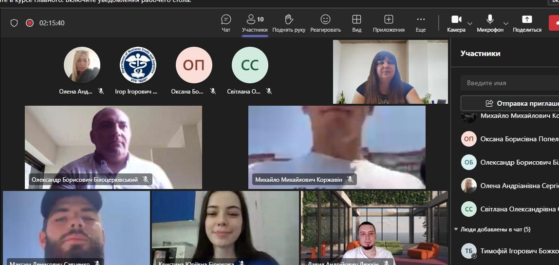Select Олександр Борисович Білоцерківський video tile
The height and width of the screenshot is (265, 559).
coord(113,147)
